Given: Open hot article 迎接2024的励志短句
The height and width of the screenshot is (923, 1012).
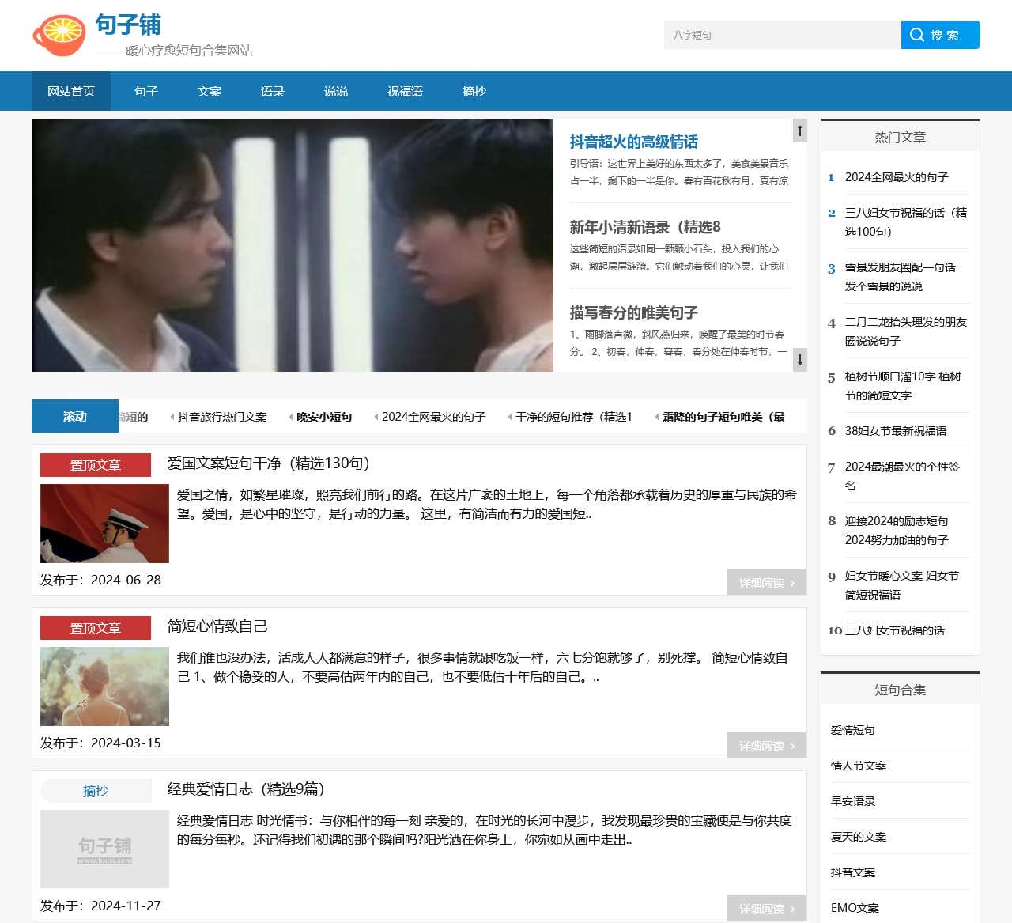Looking at the screenshot, I should click(897, 531).
